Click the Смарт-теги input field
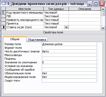106x97 pixels. pyautogui.click(x=69, y=81)
